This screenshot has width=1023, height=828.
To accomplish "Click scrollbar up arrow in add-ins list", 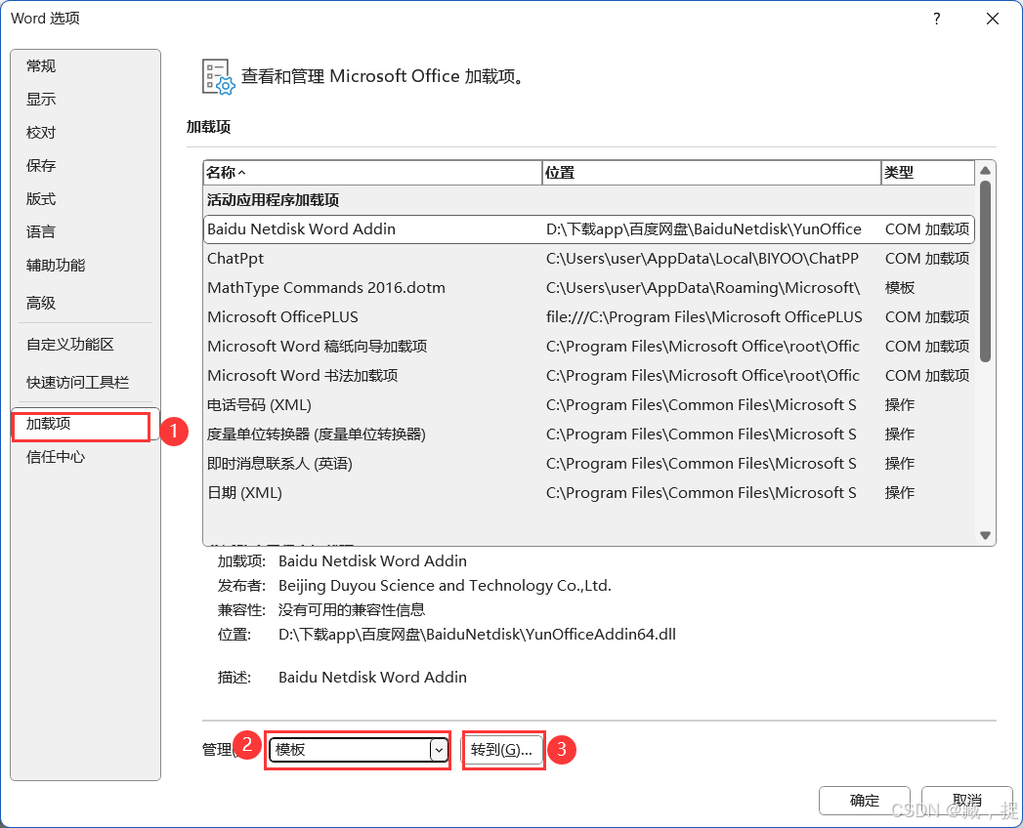I will [985, 170].
